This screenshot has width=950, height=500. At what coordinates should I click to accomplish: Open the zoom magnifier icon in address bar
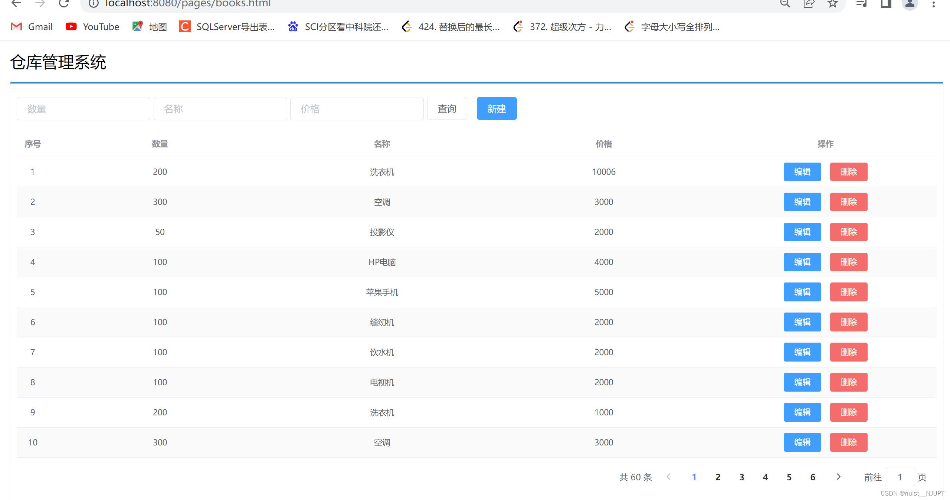pos(785,3)
